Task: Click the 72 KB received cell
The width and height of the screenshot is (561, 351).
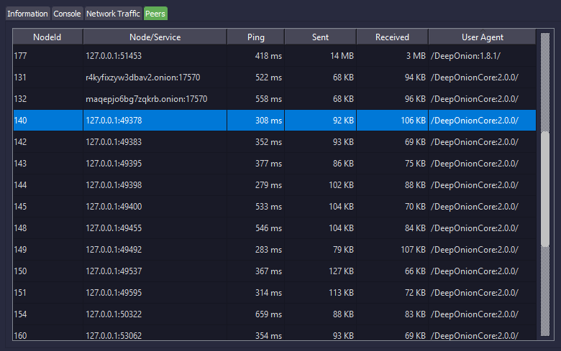Action: pos(392,292)
